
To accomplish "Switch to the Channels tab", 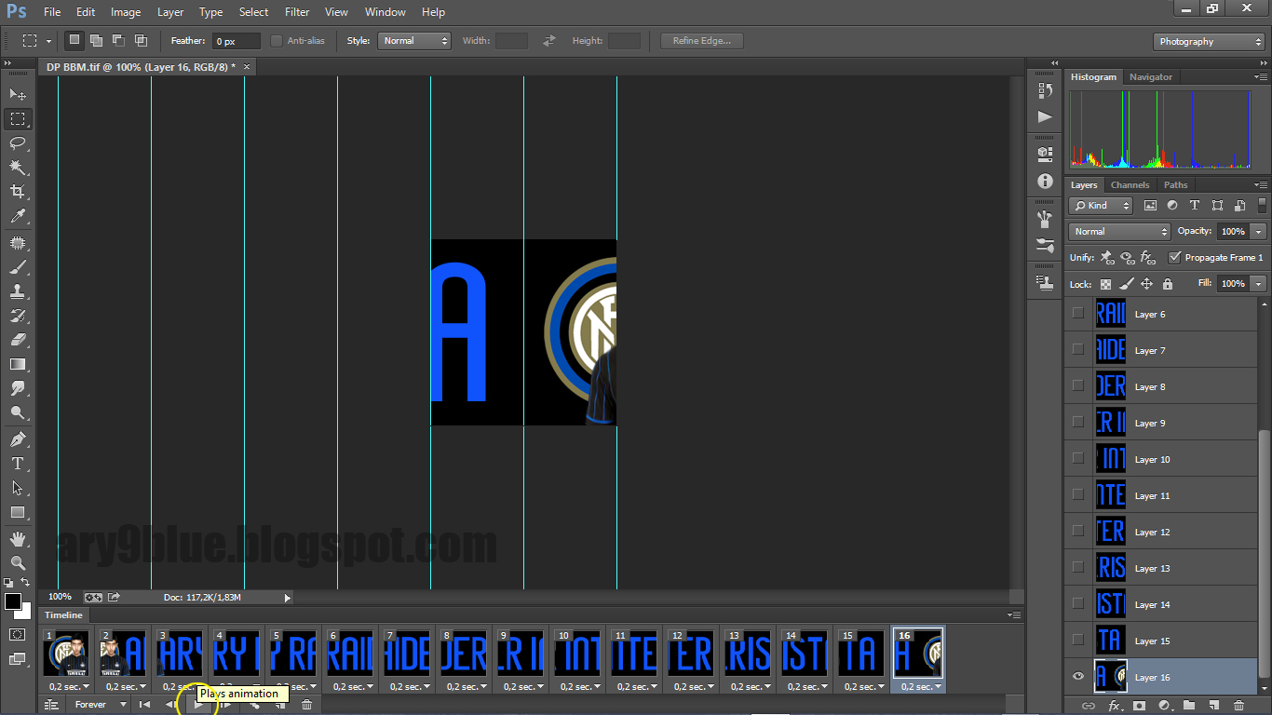I will click(x=1130, y=185).
